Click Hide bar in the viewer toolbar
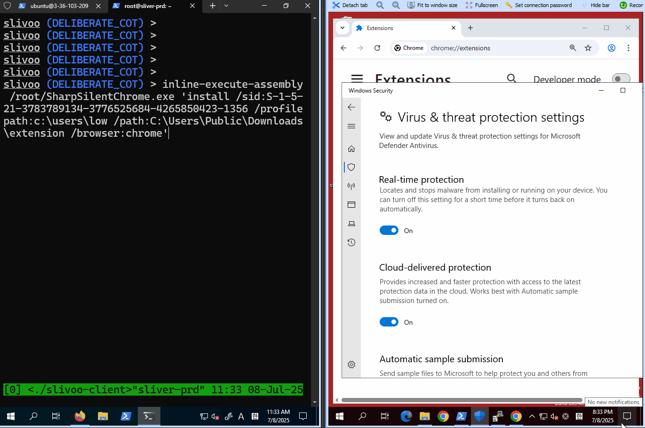 click(x=595, y=5)
